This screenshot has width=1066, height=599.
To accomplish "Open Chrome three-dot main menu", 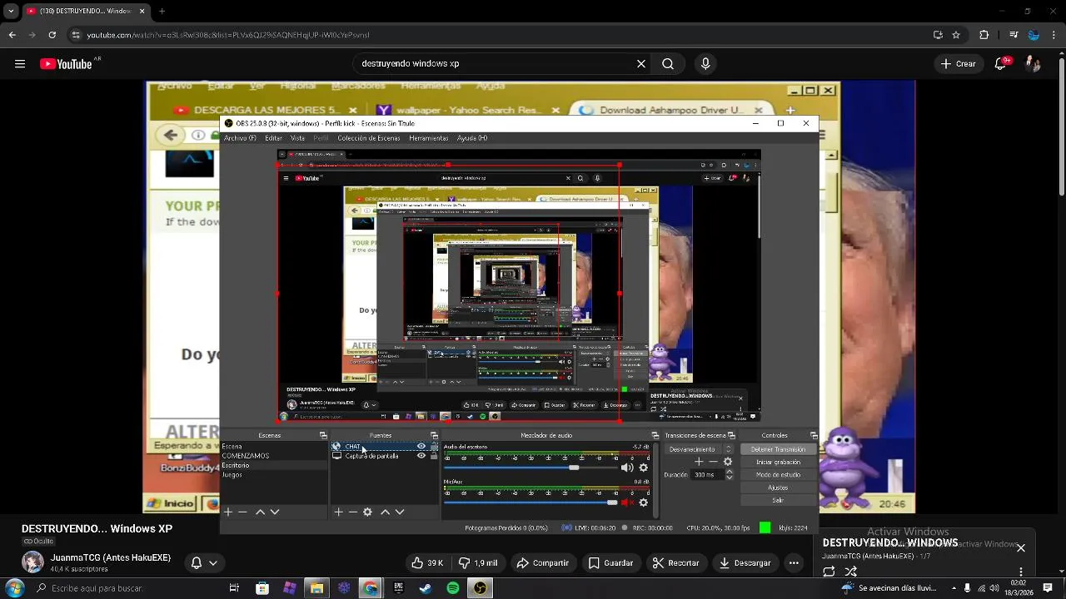I will pos(1054,35).
